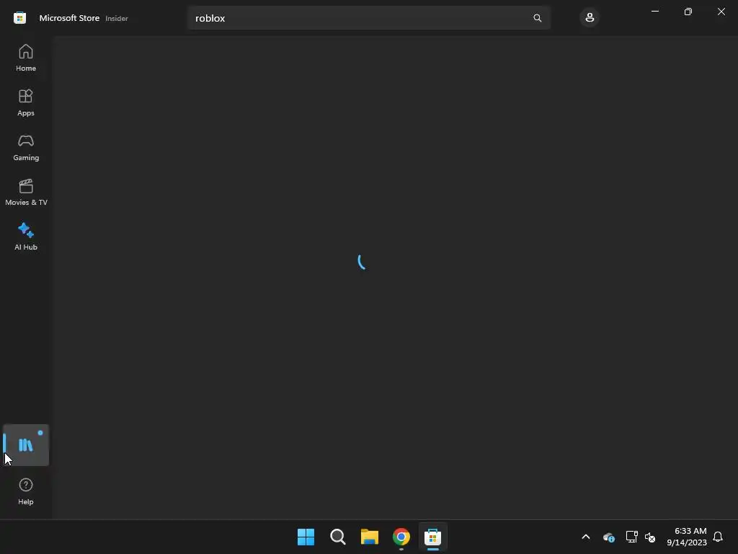Open the Help section
The image size is (738, 554).
(26, 492)
